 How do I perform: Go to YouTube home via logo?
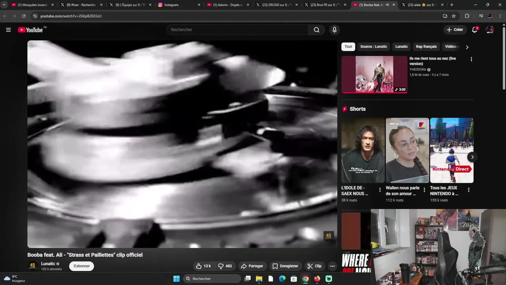(30, 30)
